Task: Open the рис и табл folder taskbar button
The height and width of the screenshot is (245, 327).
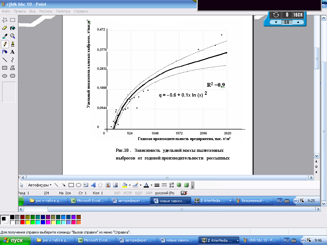Action: (54, 241)
